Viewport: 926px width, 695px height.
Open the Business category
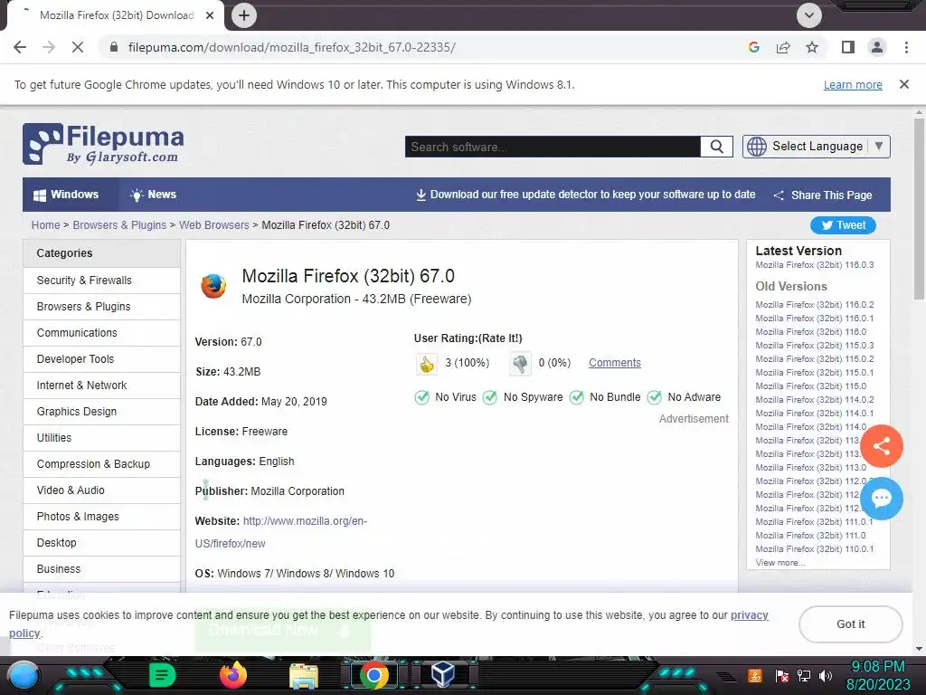pyautogui.click(x=101, y=569)
